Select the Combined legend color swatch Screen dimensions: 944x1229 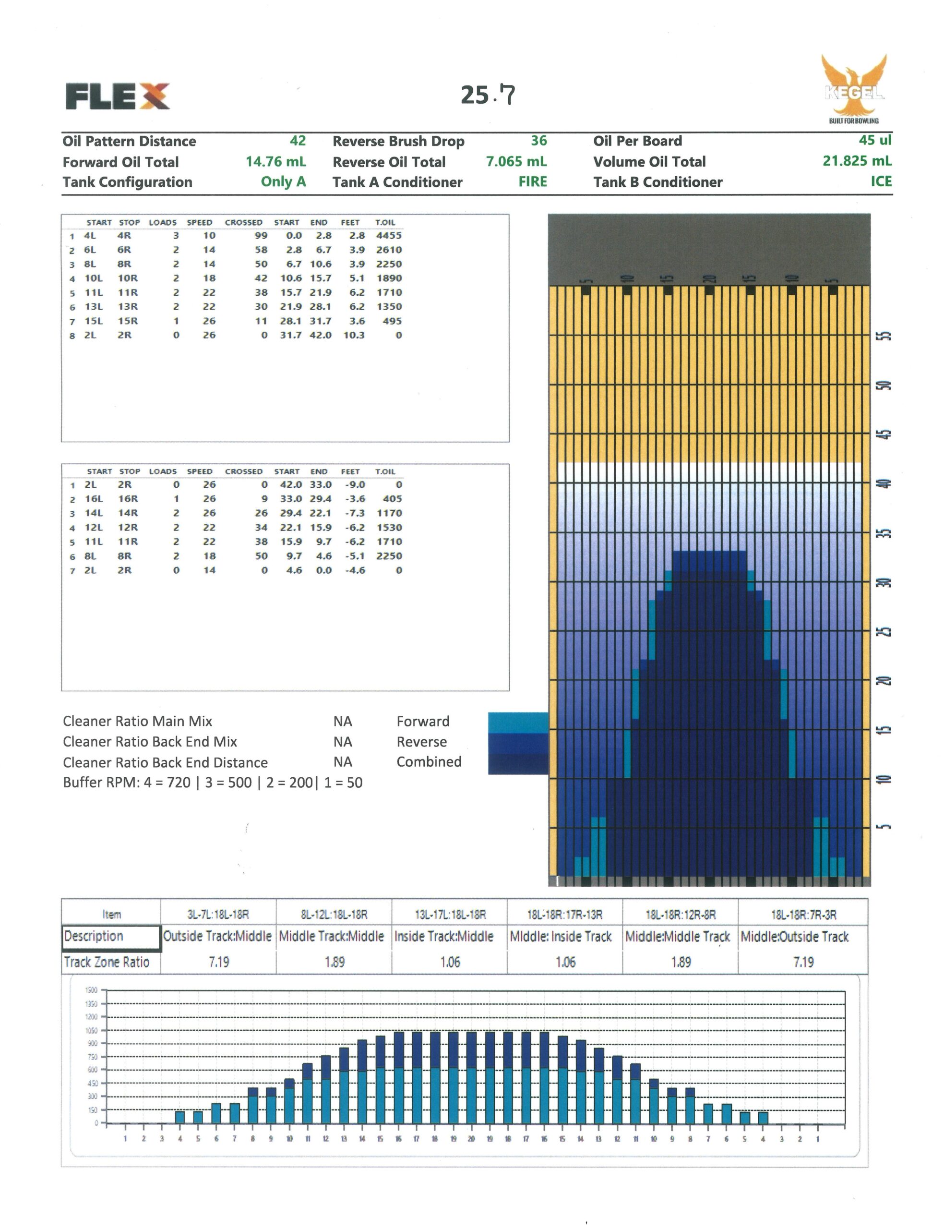point(517,764)
